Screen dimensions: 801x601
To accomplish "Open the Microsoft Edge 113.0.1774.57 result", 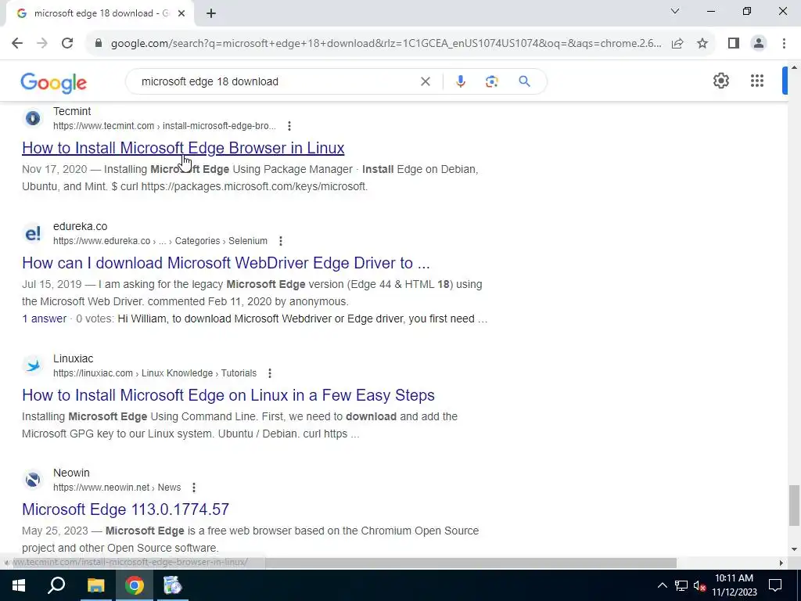I will tap(126, 509).
